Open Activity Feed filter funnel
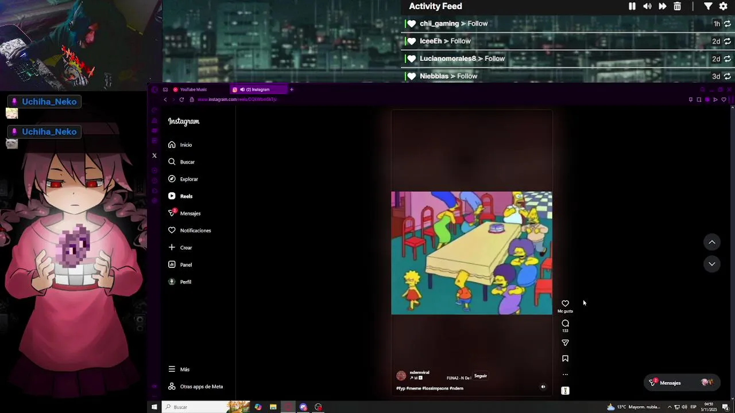The width and height of the screenshot is (735, 413). [x=708, y=6]
